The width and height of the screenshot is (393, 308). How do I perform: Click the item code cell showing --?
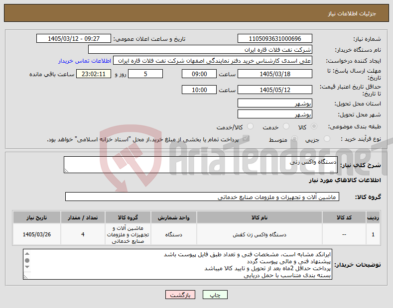[x=344, y=235]
